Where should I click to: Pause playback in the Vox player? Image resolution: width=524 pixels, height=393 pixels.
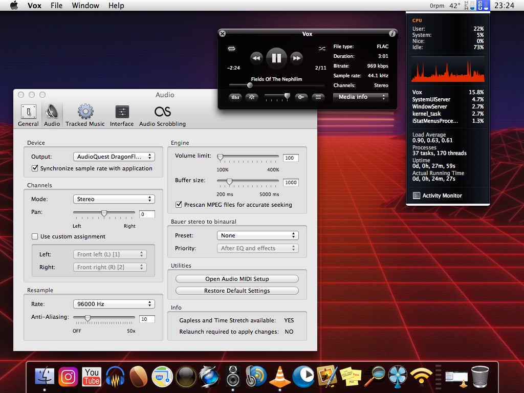tap(276, 58)
